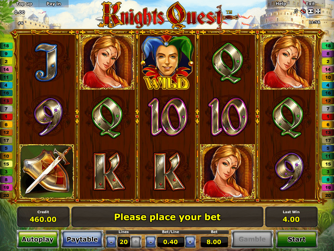Exit the game
This screenshot has width=334, height=251.
310,4
